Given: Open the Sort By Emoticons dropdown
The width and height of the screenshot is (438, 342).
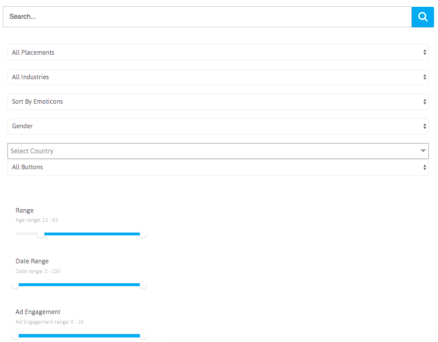Looking at the screenshot, I should pyautogui.click(x=218, y=101).
